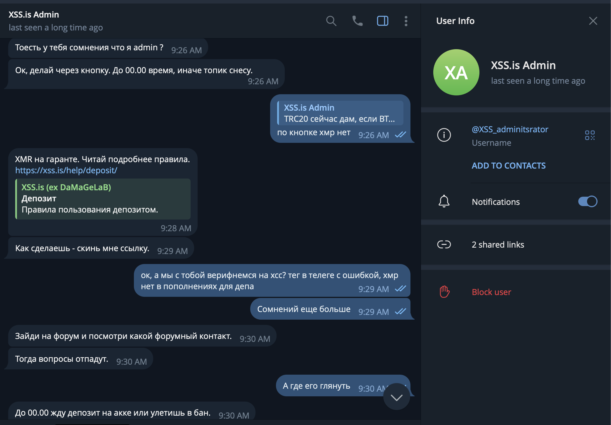
Task: Open the 2 shared links list
Action: click(x=498, y=244)
